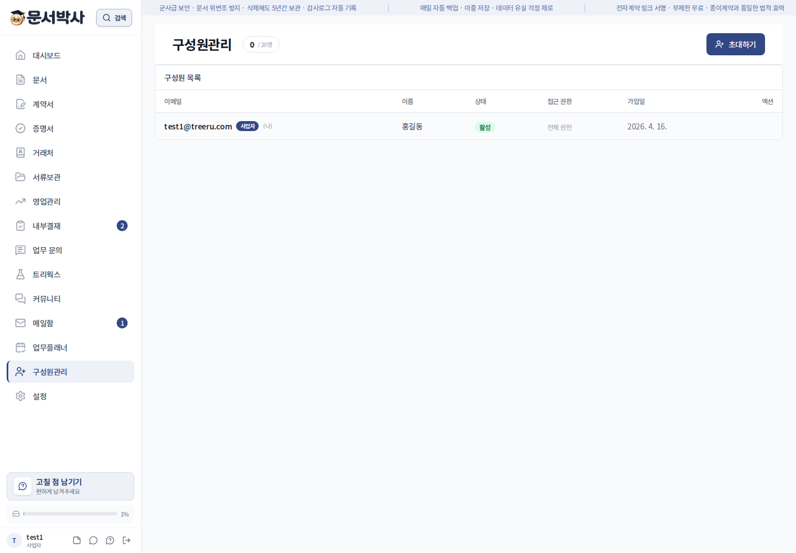Open 증명서 certificate badge icon
This screenshot has width=796, height=553.
pyautogui.click(x=20, y=128)
